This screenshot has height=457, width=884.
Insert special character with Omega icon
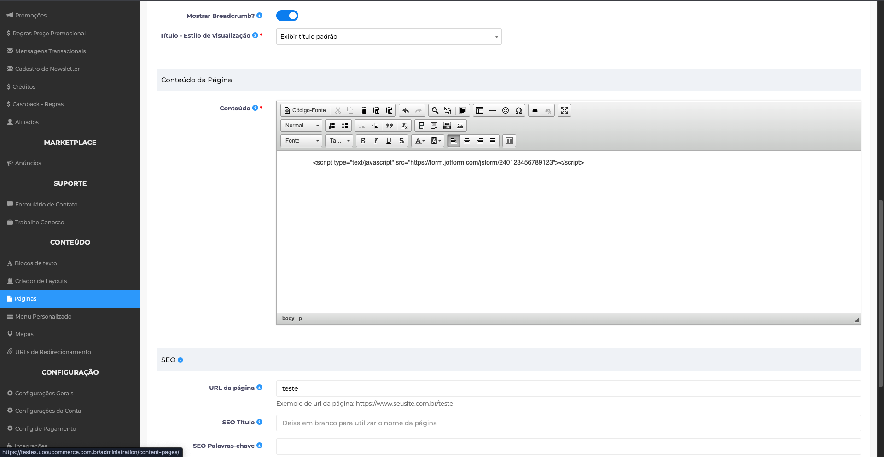[518, 110]
